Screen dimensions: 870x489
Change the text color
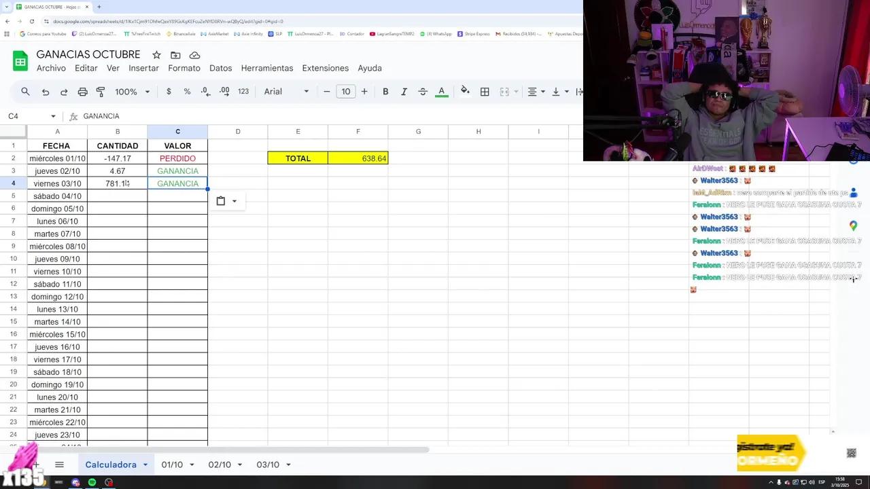[441, 92]
